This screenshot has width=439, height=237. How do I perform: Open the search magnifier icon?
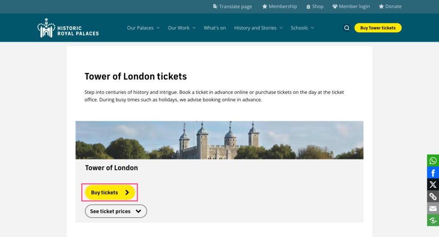pyautogui.click(x=346, y=28)
